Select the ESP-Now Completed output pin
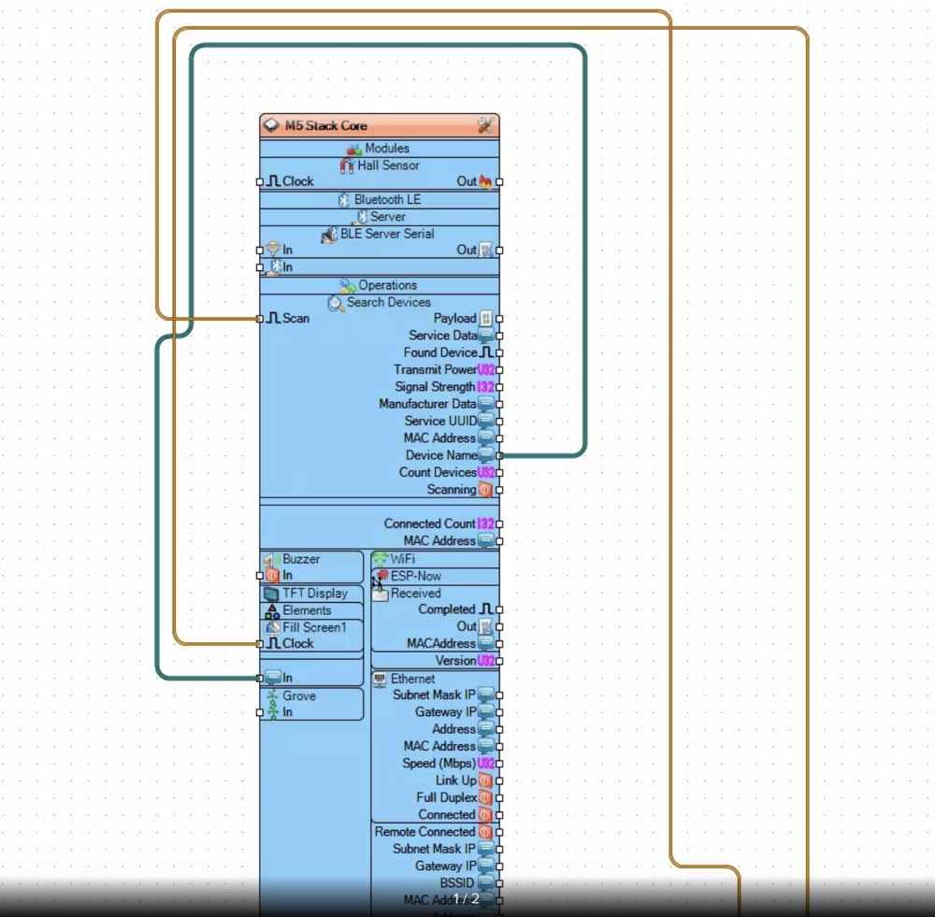Viewport: 935px width, 917px height. tap(499, 609)
